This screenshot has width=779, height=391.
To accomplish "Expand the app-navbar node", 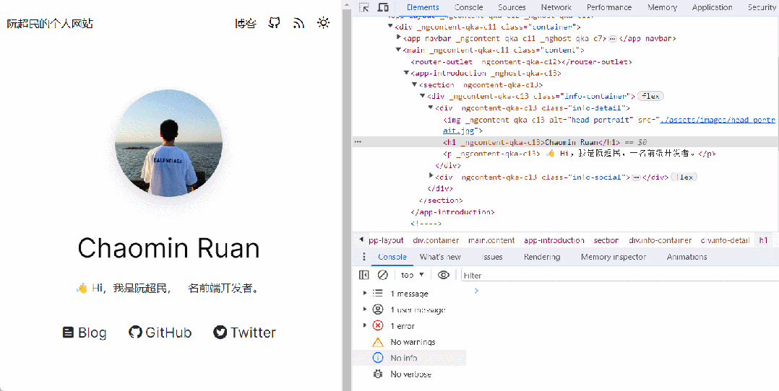I will click(398, 38).
